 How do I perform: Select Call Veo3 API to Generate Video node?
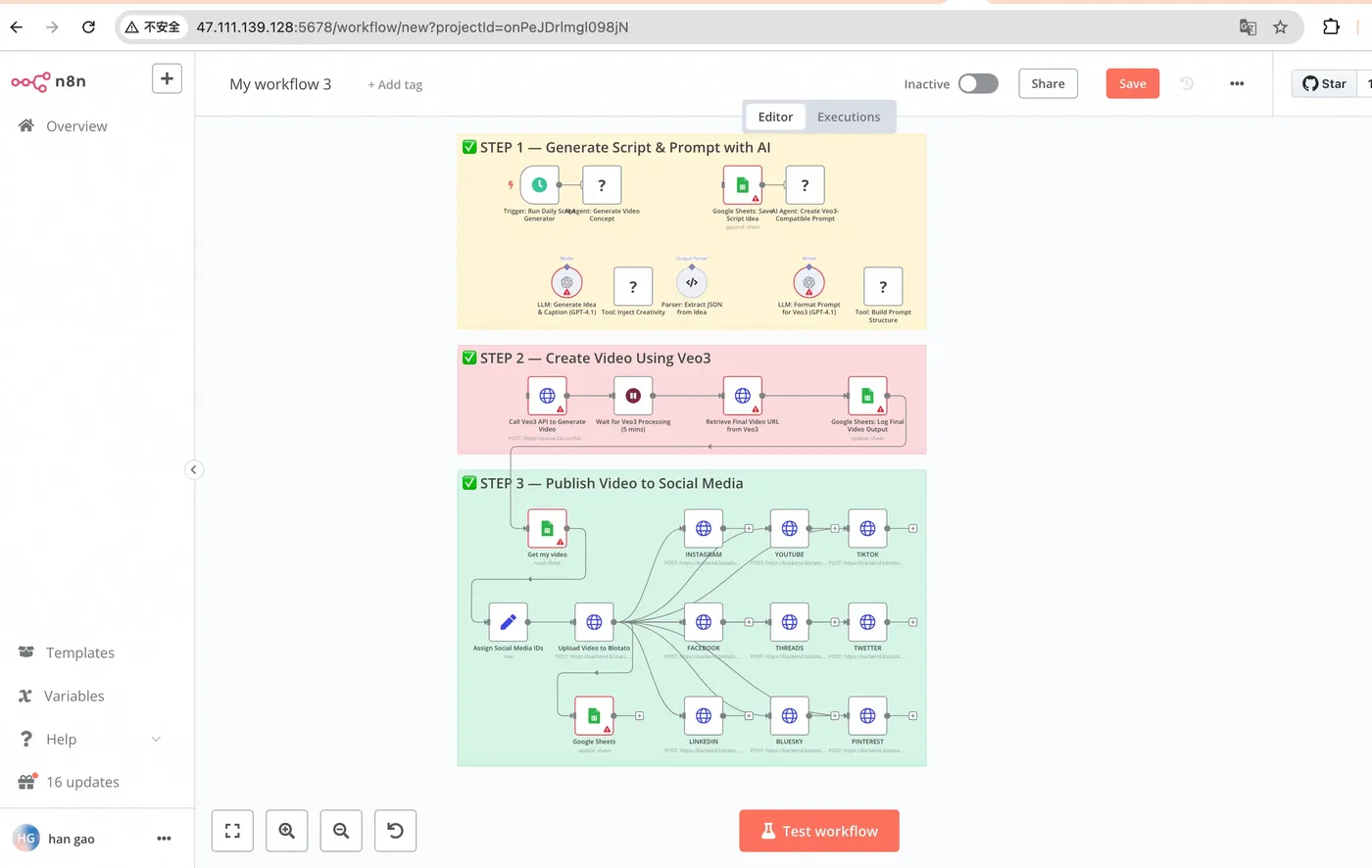point(547,396)
